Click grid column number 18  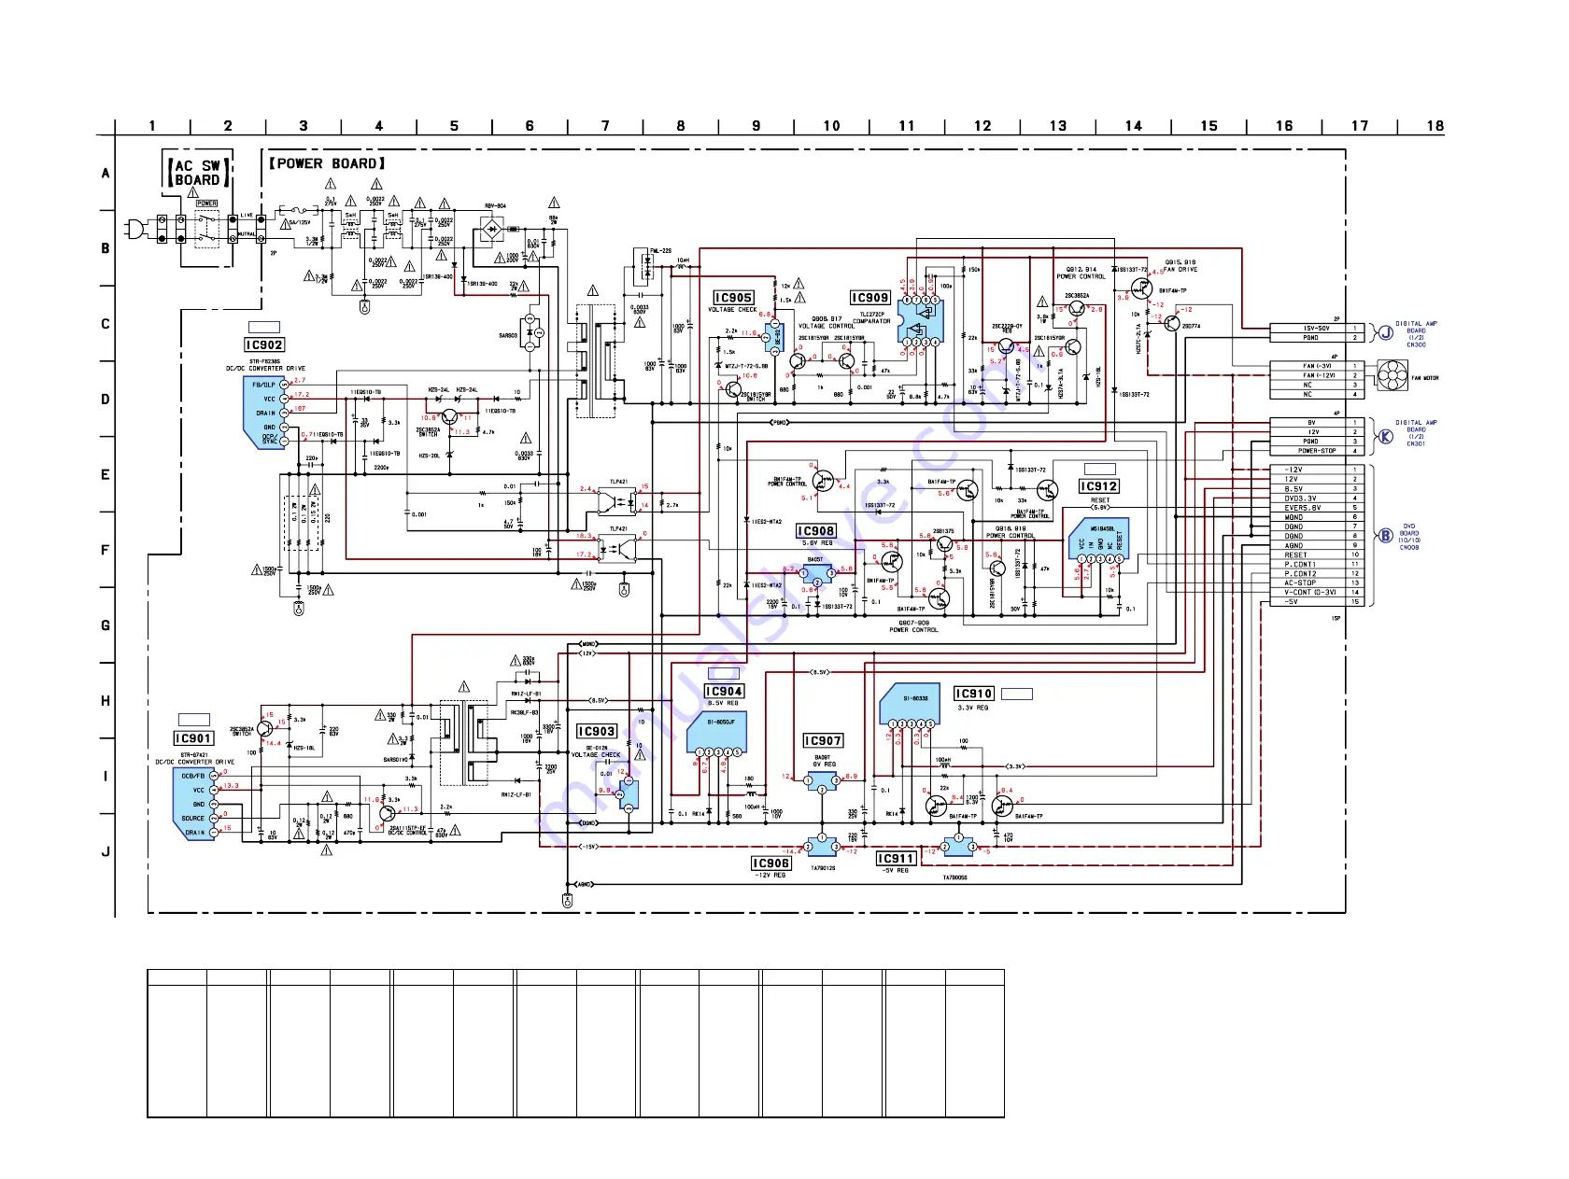[1435, 125]
